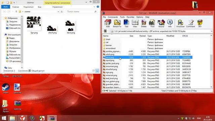The image size is (215, 121).
Task: Click the Windows Start button
Action: click(4, 118)
